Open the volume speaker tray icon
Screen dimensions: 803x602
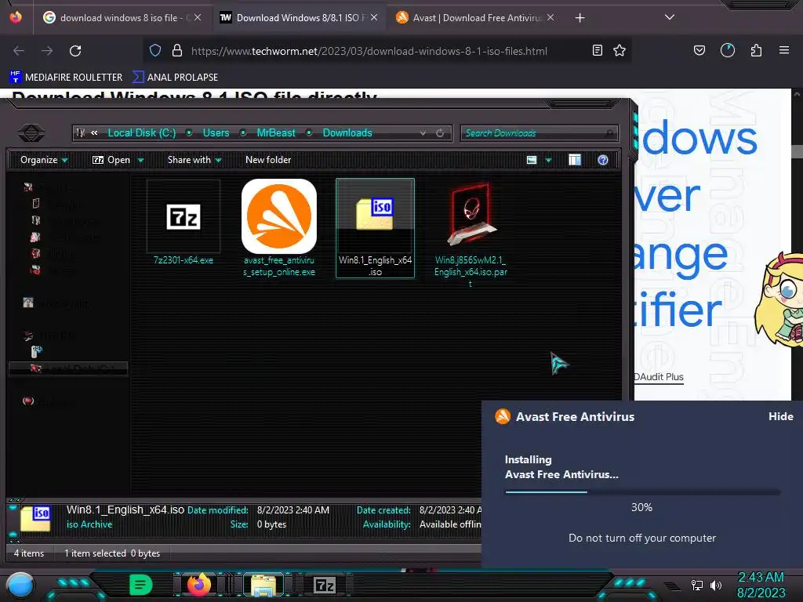[715, 585]
